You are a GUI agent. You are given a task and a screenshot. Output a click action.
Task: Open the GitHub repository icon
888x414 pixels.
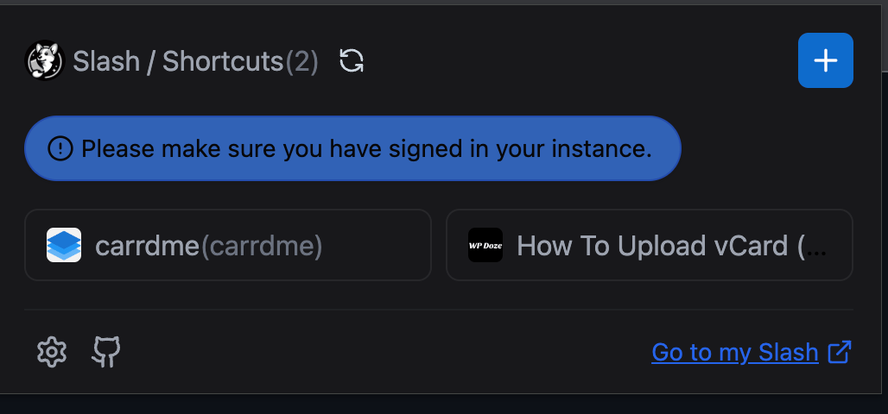(x=106, y=352)
